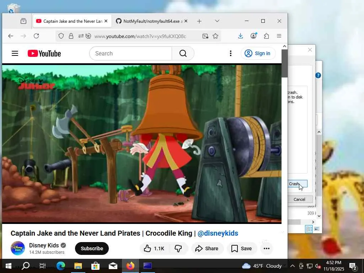The image size is (364, 273).
Task: Click the Explorer list scroll up arrow
Action: [319, 132]
